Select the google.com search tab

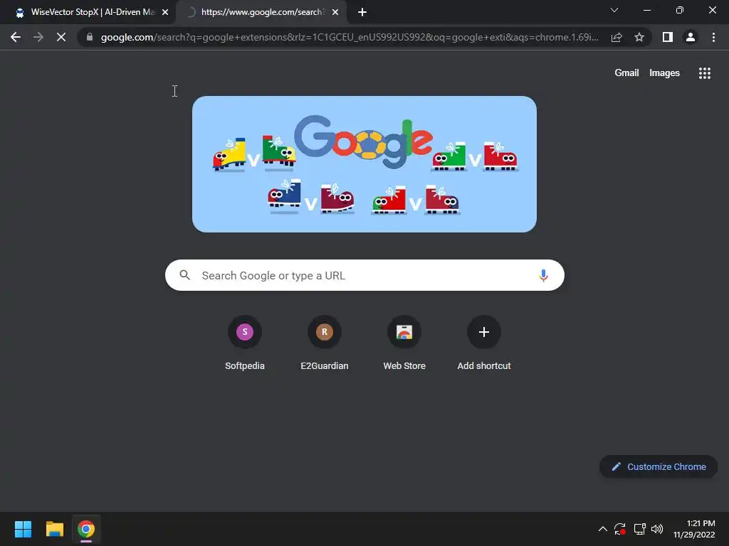[261, 12]
